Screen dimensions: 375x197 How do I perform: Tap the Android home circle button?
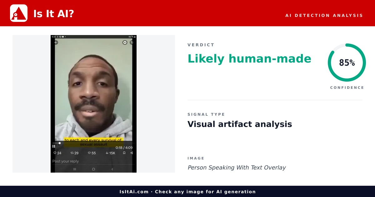tap(93, 169)
